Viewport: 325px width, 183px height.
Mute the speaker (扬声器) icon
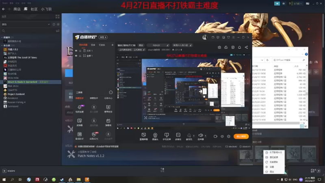200,136
